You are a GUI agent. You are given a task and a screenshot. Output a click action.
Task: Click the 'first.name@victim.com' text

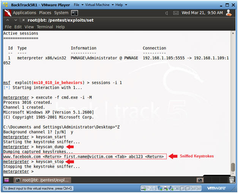[x=88, y=157]
